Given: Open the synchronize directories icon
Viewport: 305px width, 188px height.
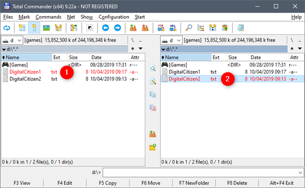Looking at the screenshot, I should click(x=213, y=28).
